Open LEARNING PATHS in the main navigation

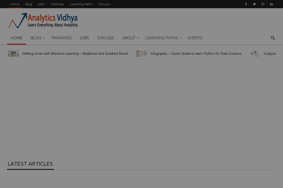tap(161, 38)
